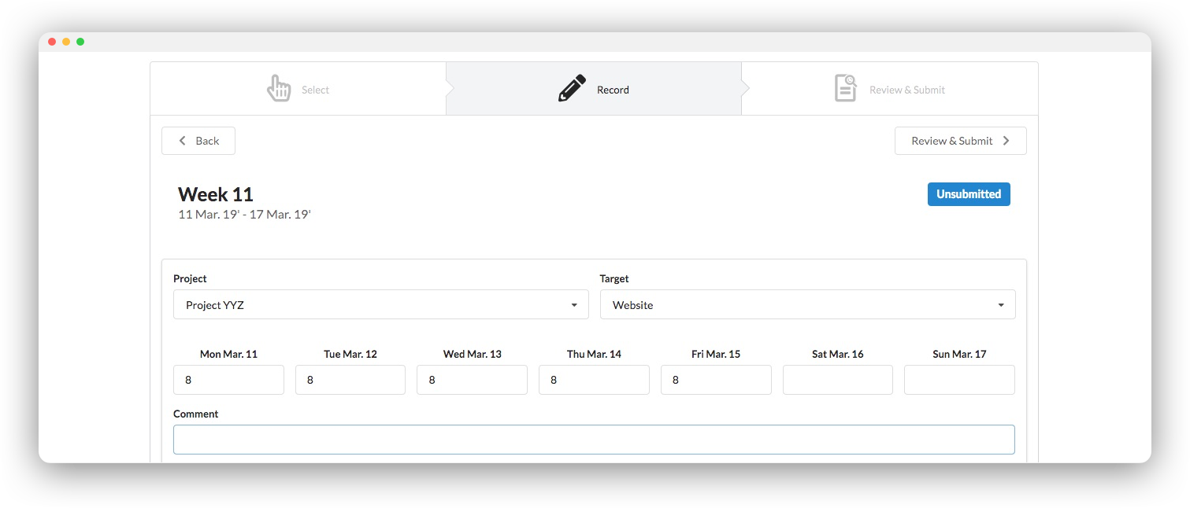Open the Target dropdown showing Website
This screenshot has width=1190, height=508.
[x=807, y=304]
